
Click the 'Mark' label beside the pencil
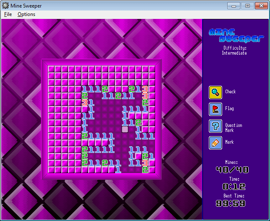click(x=229, y=142)
